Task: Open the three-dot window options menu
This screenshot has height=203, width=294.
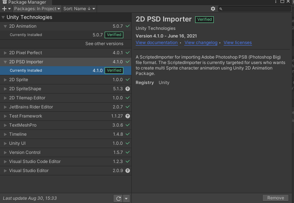Action: coord(276,2)
